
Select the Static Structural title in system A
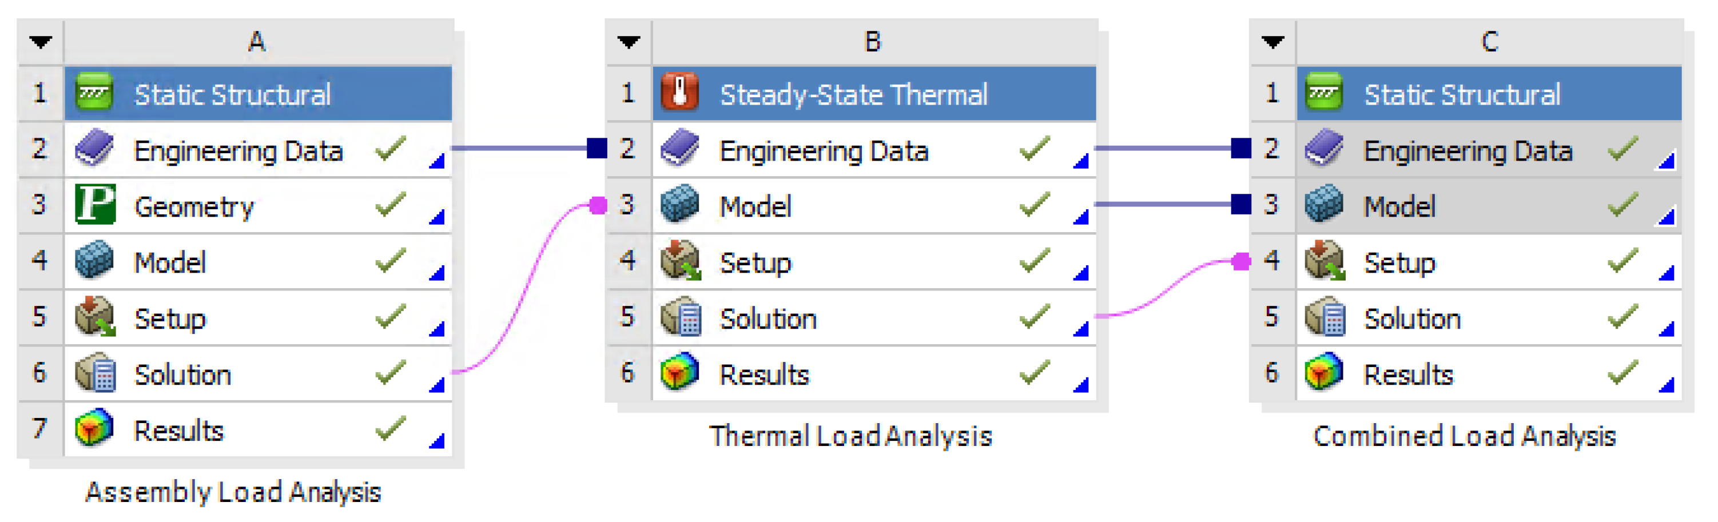[232, 94]
